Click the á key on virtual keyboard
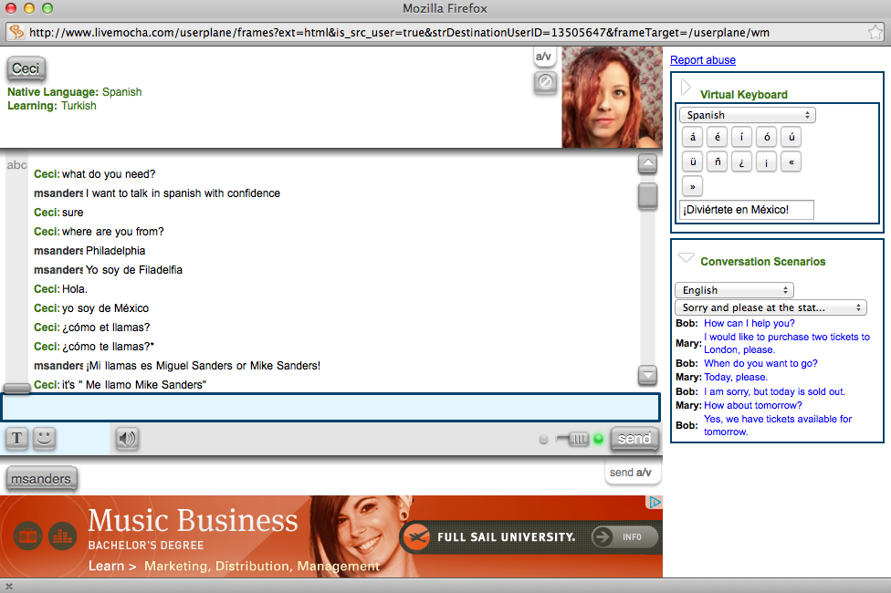 [693, 138]
